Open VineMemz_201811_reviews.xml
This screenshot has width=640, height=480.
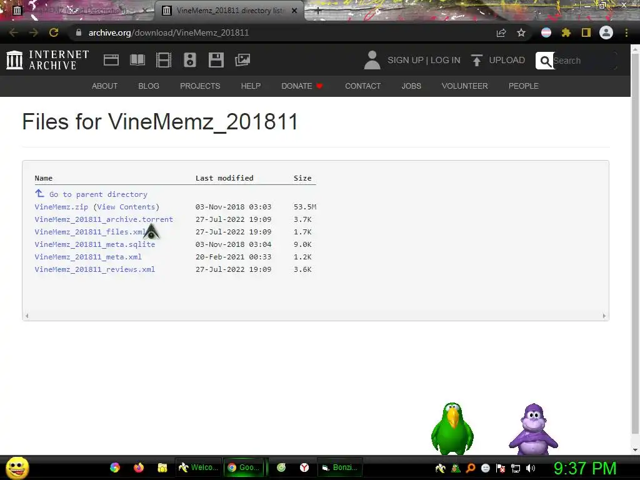click(95, 269)
